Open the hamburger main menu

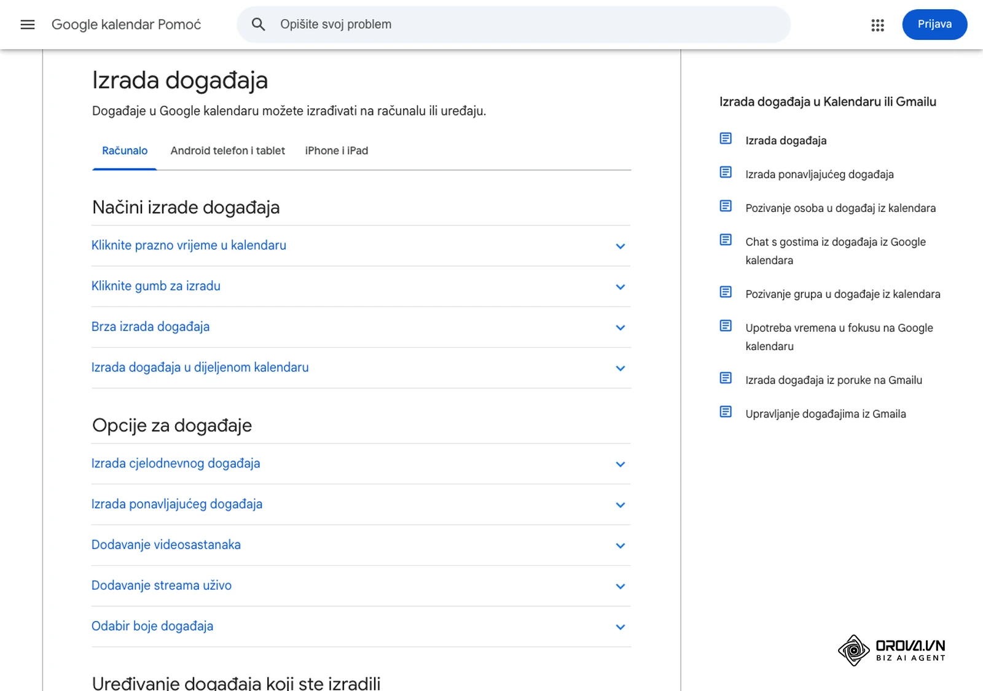tap(28, 25)
